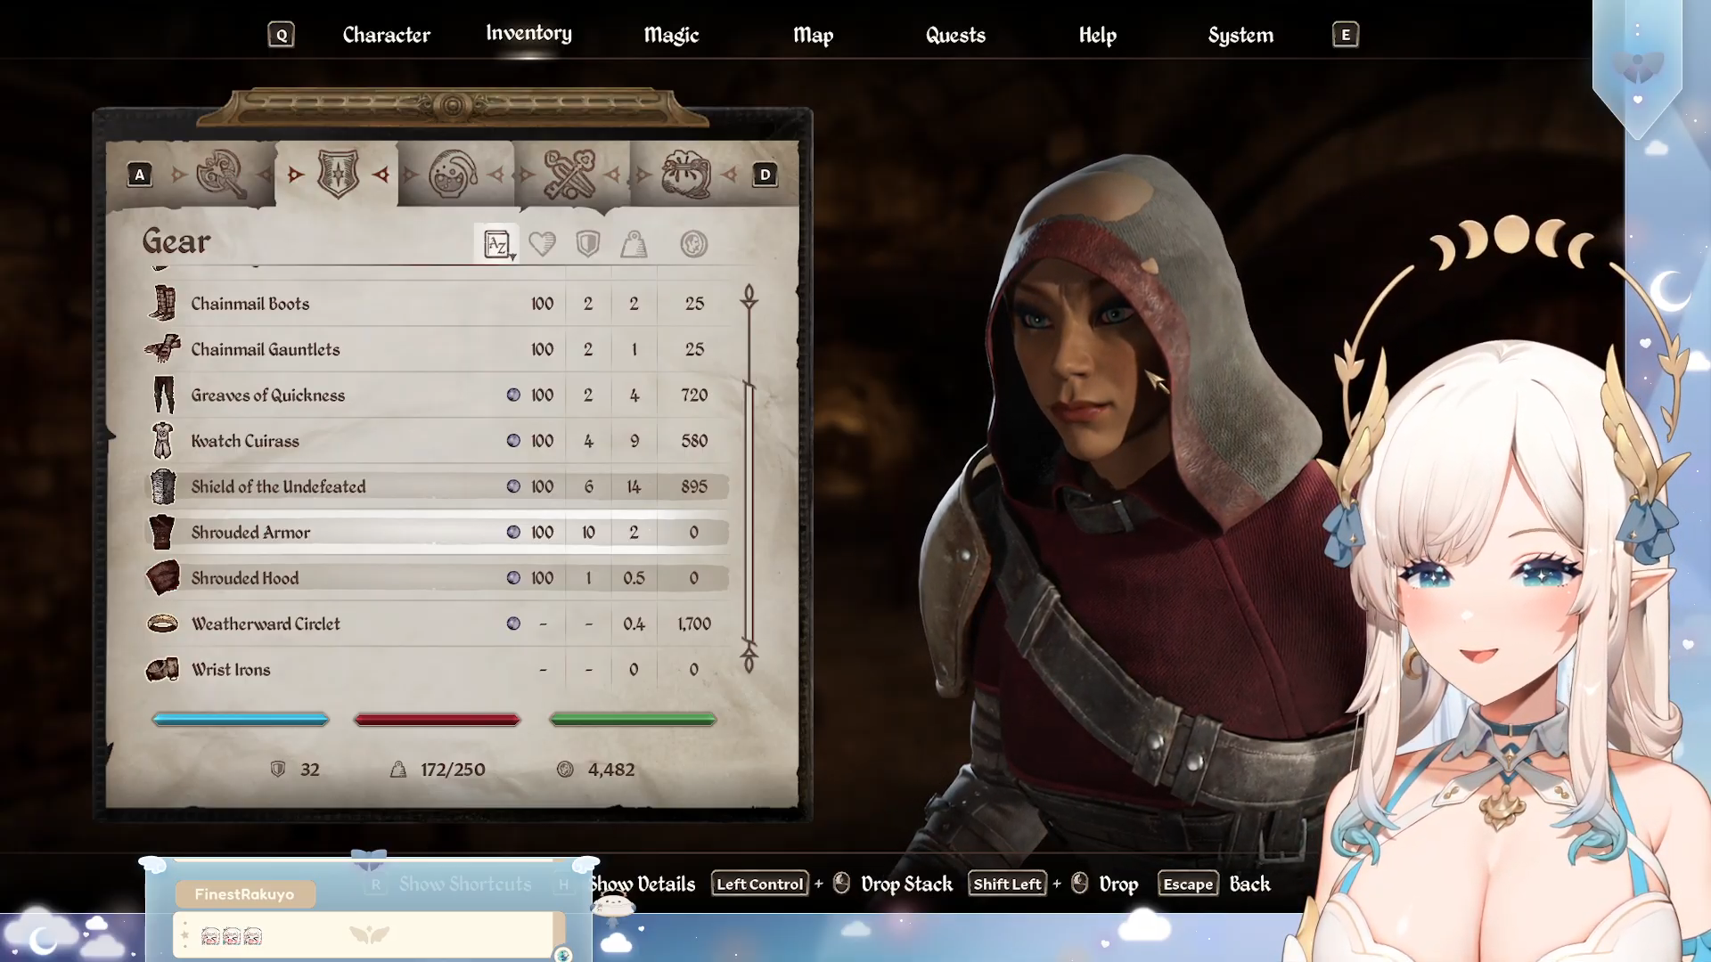Sort gear by health condition heart icon
This screenshot has width=1711, height=962.
[542, 243]
